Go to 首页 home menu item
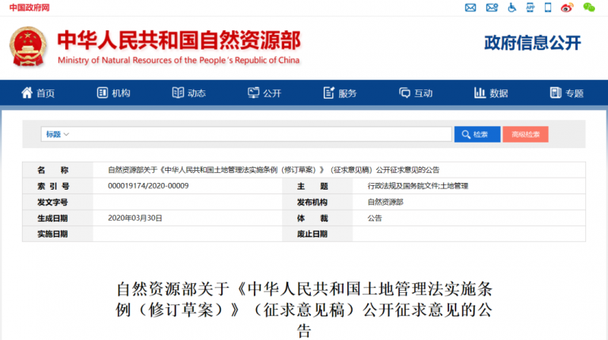 (x=37, y=93)
